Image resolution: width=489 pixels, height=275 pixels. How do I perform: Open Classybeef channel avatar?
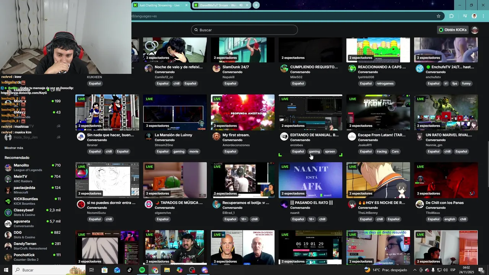tap(8, 212)
